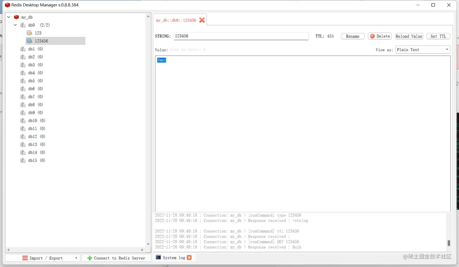Click the db2 database icon
This screenshot has width=459, height=267.
(x=23, y=57)
